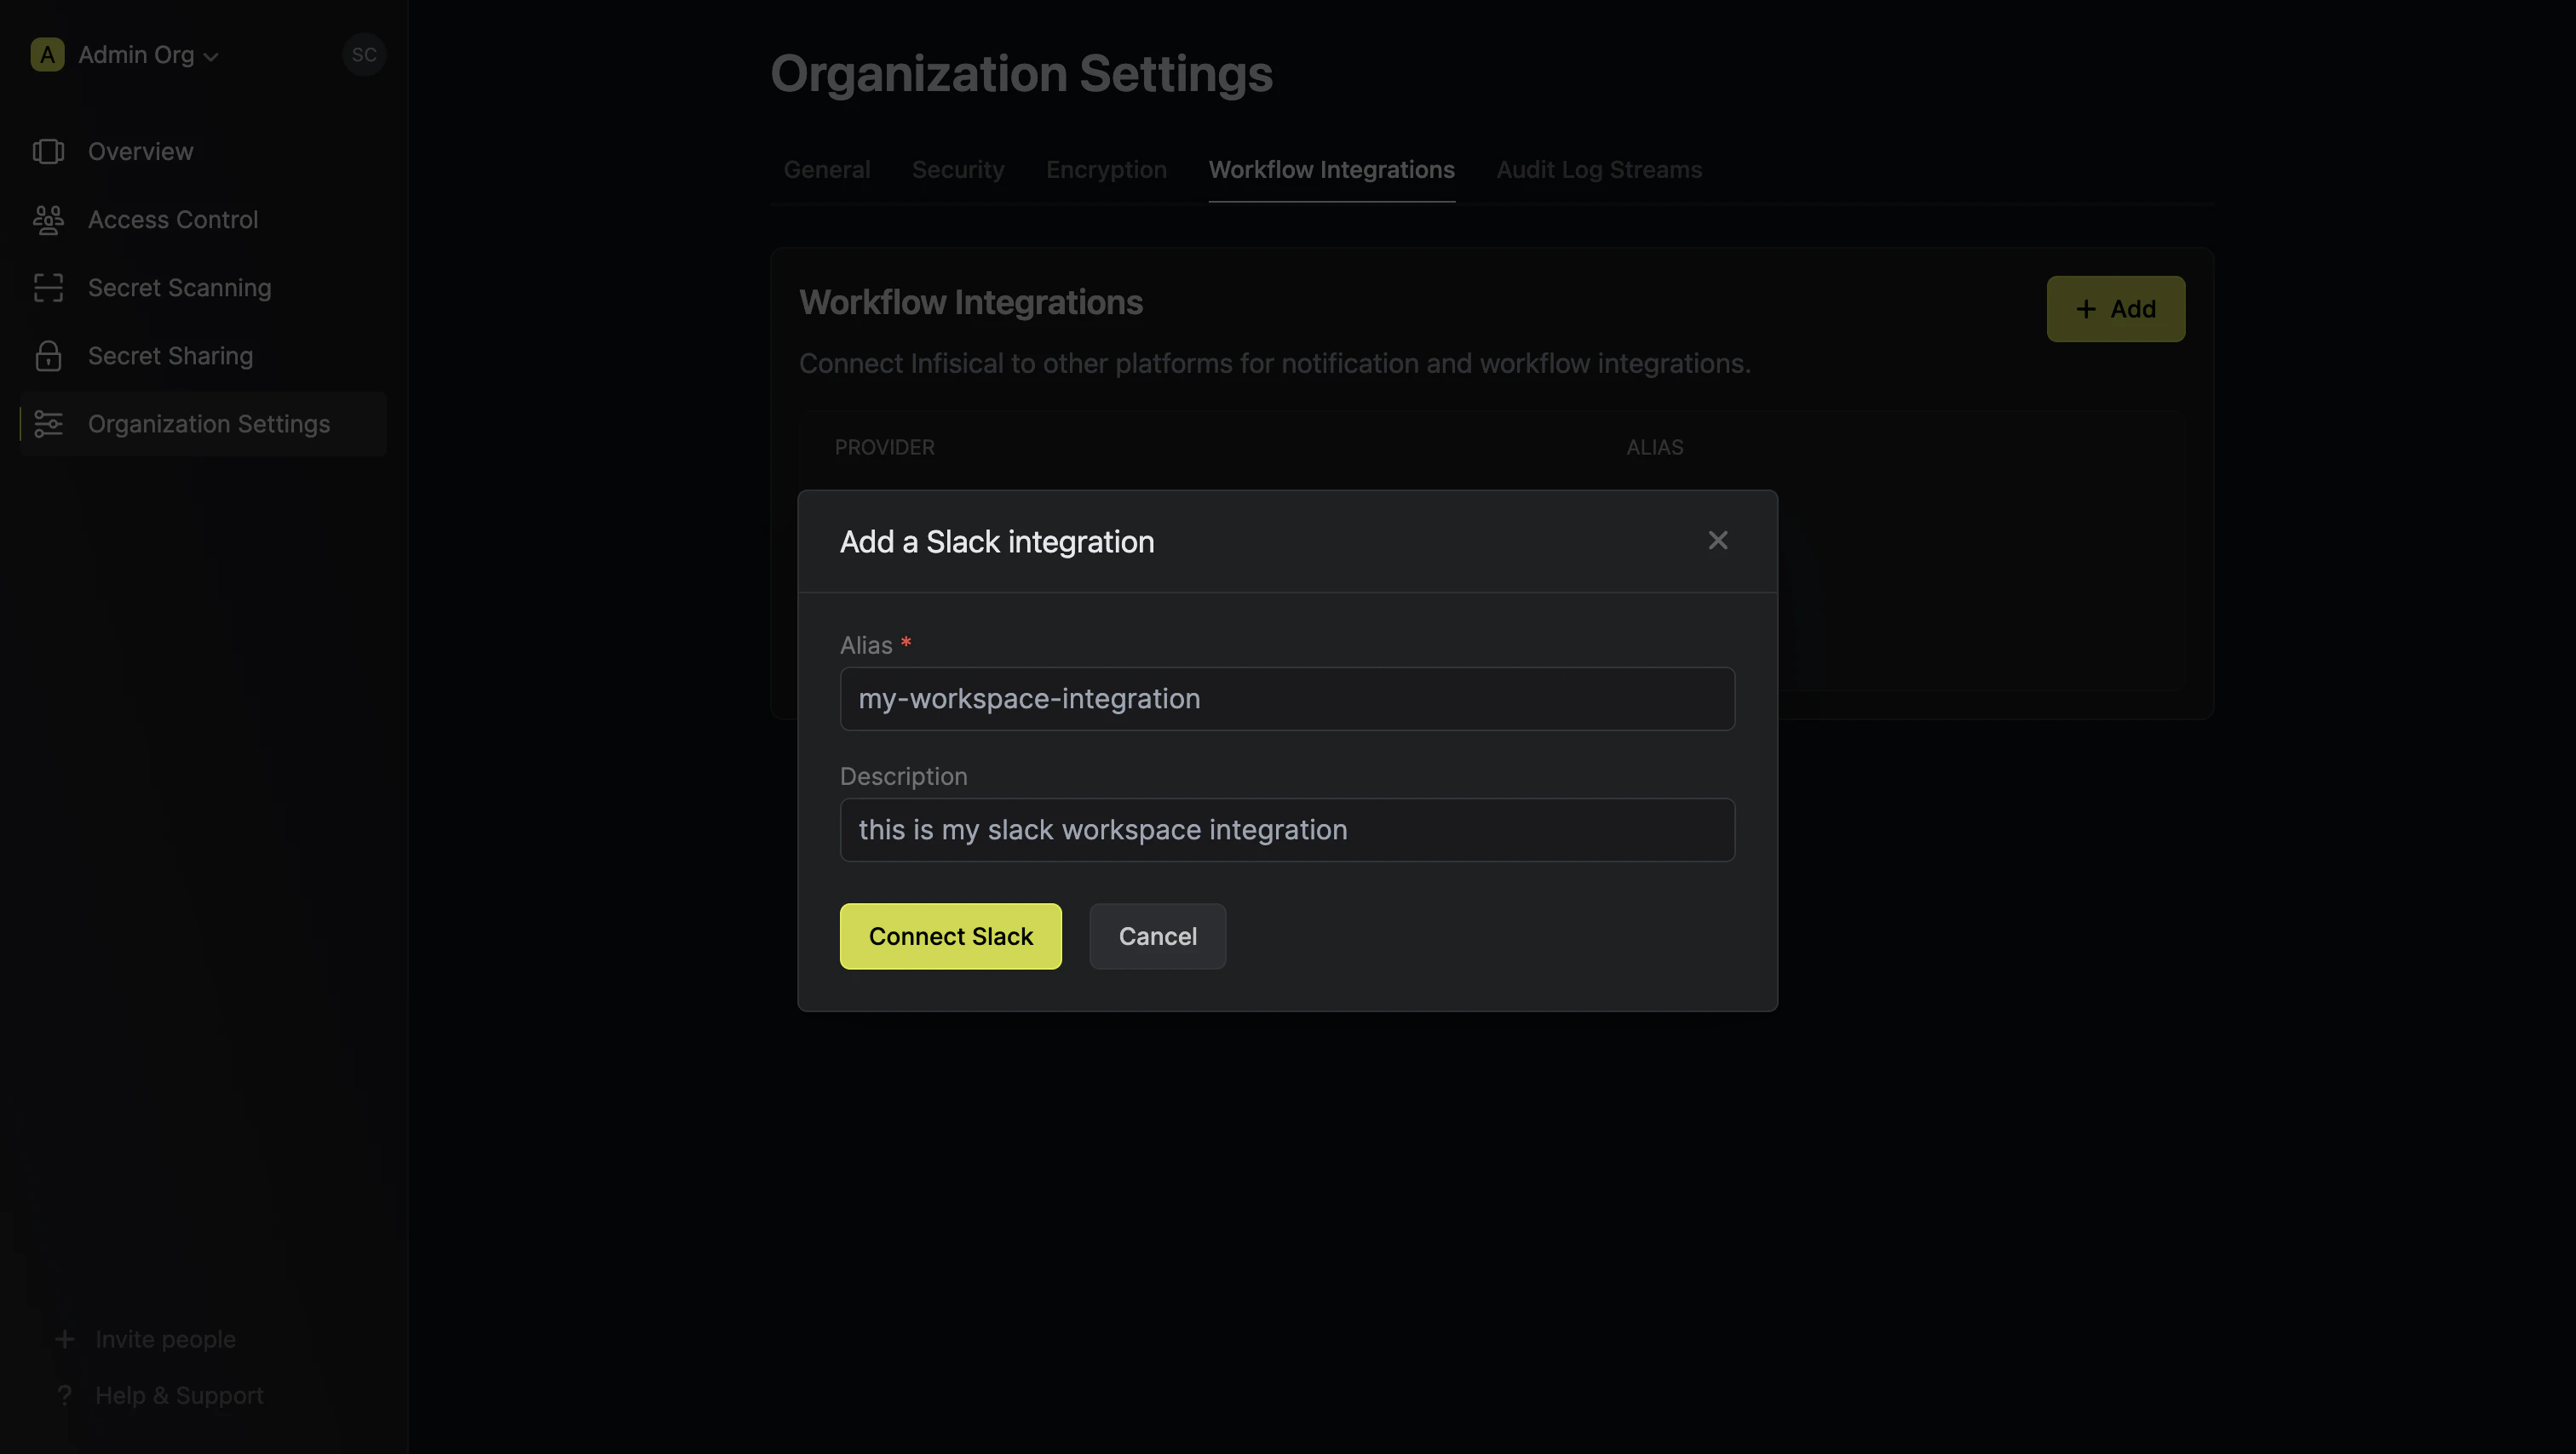Click the Workflow Integrations section heading
The width and height of the screenshot is (2576, 1454).
click(970, 302)
